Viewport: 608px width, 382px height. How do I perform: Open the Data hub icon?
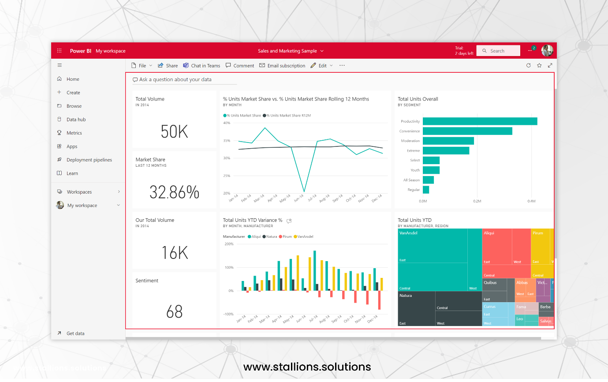click(x=60, y=119)
